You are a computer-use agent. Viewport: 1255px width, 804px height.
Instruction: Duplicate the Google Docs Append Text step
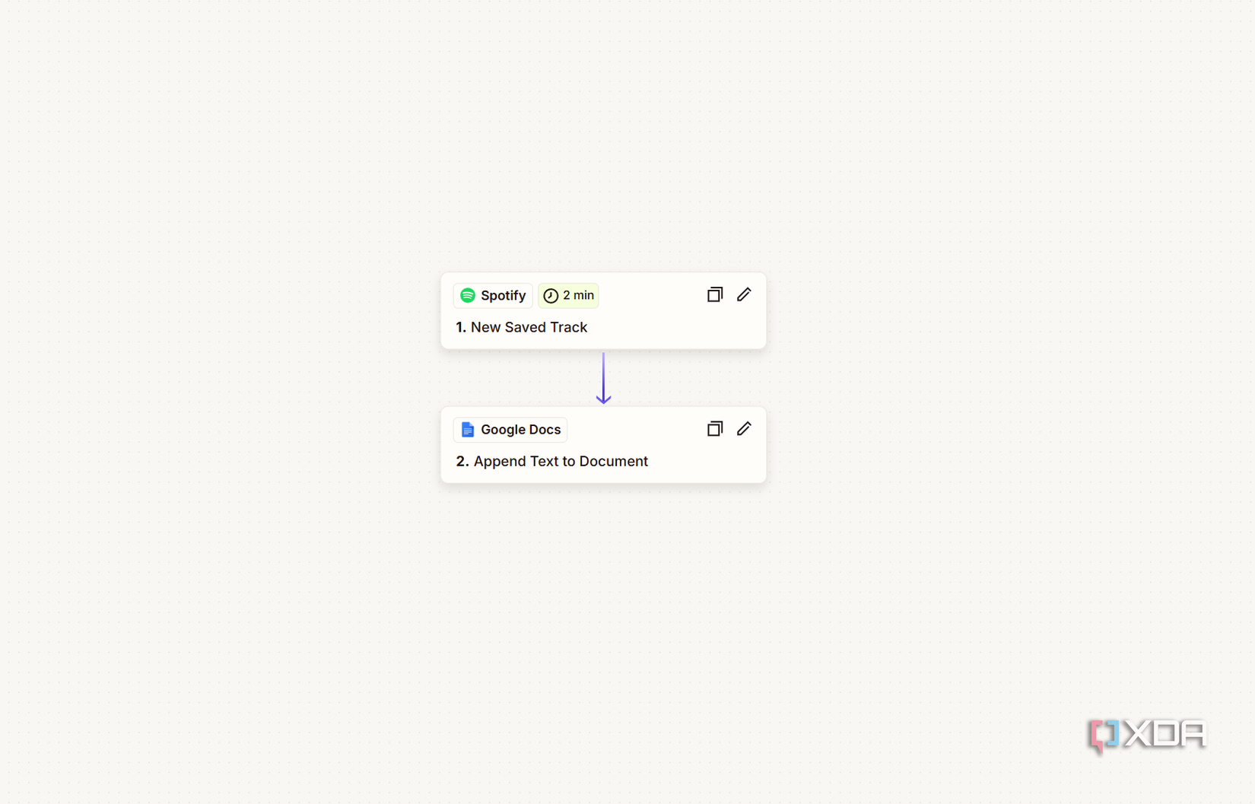point(714,429)
